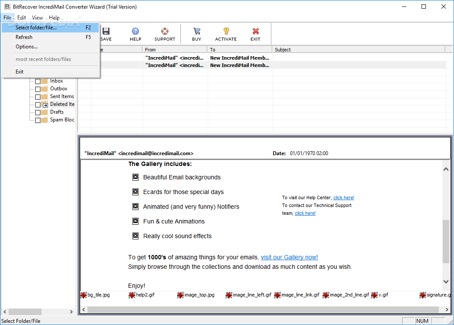454x325 pixels.
Task: Click the Deleted Items folder icon
Action: pos(45,105)
